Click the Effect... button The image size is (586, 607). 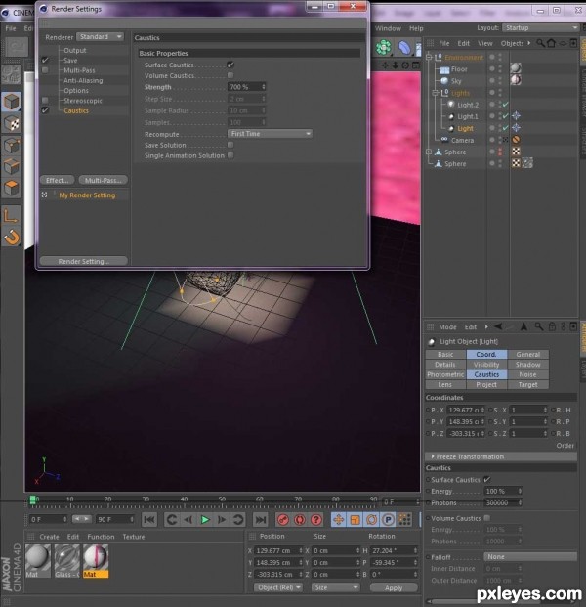(58, 180)
